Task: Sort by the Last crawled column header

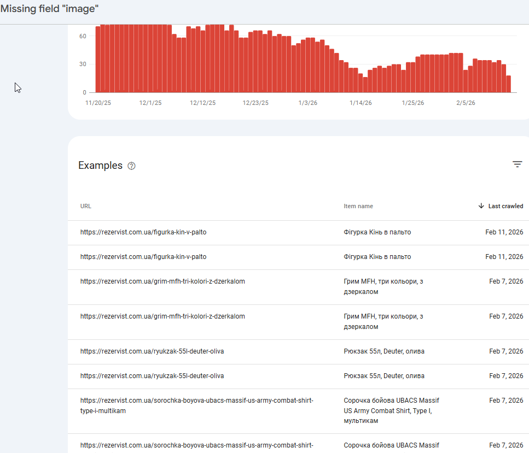Action: [505, 206]
